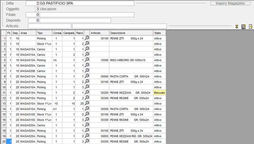Select row header number 20
Image resolution: width=254 pixels, height=144 pixels.
coord(4,141)
